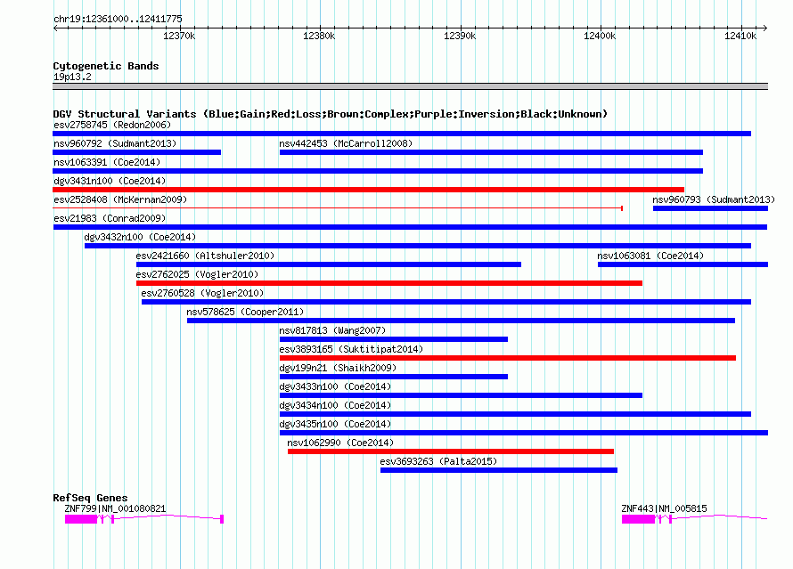Click esv21983 (Conrad2009) label
793x569 pixels.
pyautogui.click(x=110, y=218)
